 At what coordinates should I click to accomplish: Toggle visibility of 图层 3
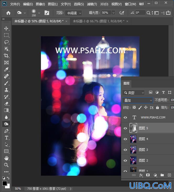pyautogui.click(x=125, y=150)
